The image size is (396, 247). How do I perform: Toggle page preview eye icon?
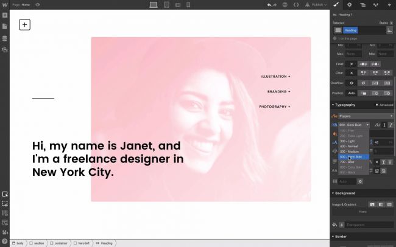tap(38, 5)
